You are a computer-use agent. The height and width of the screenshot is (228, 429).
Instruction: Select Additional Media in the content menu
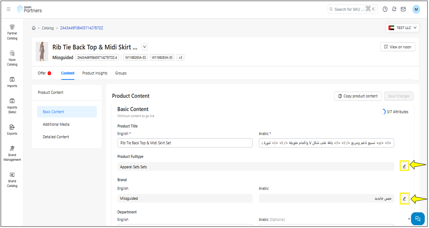(56, 124)
